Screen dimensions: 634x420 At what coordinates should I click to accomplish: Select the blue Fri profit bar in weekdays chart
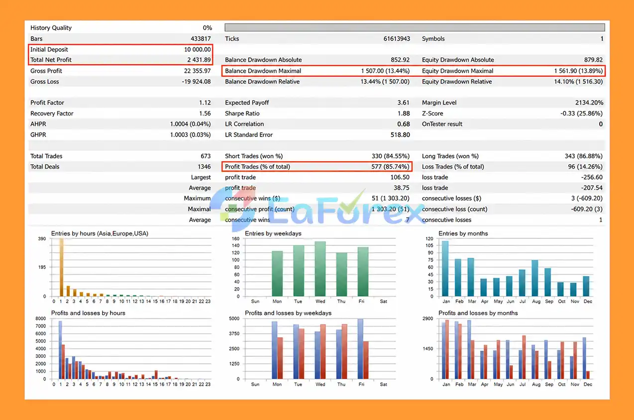(x=360, y=349)
